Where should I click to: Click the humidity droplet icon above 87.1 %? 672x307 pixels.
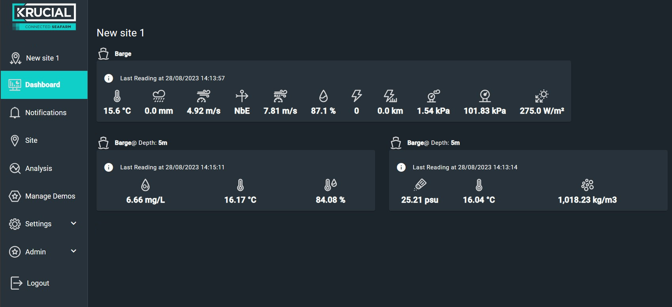323,96
